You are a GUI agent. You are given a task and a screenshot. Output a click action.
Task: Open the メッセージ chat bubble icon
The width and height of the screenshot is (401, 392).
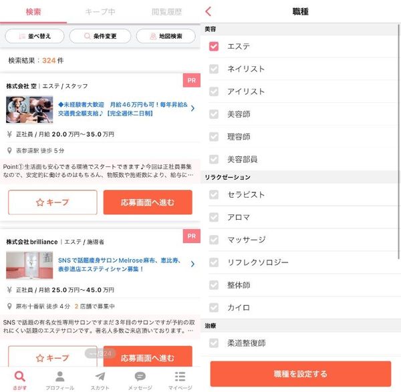point(140,377)
